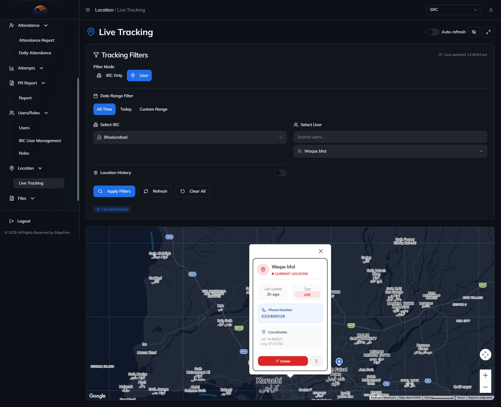Image resolution: width=501 pixels, height=407 pixels.
Task: Zoom in on the map
Action: coord(485,375)
